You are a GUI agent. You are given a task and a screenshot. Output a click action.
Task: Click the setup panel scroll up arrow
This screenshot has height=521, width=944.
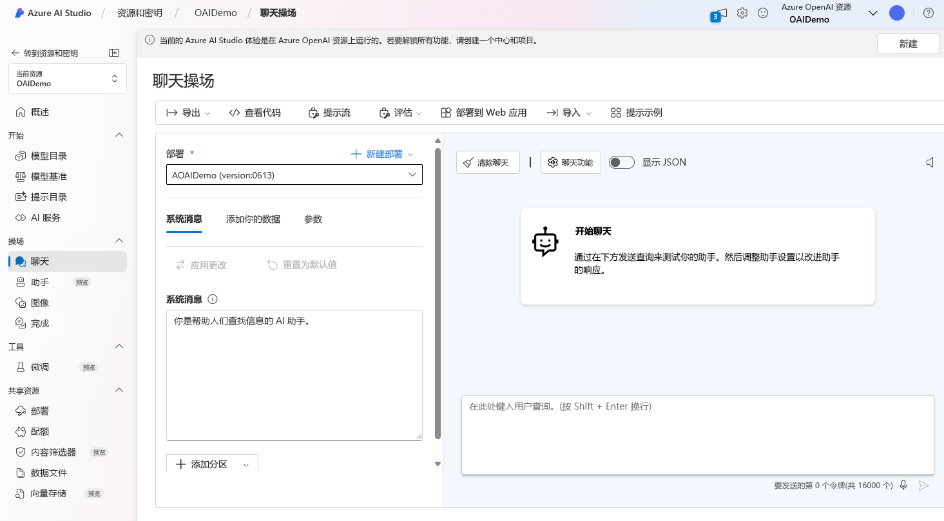point(438,140)
